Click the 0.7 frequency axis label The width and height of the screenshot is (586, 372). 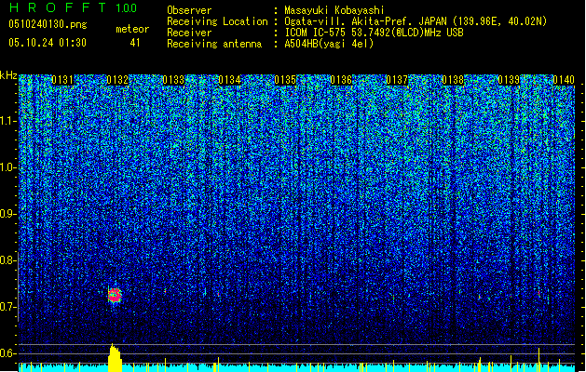[7, 307]
